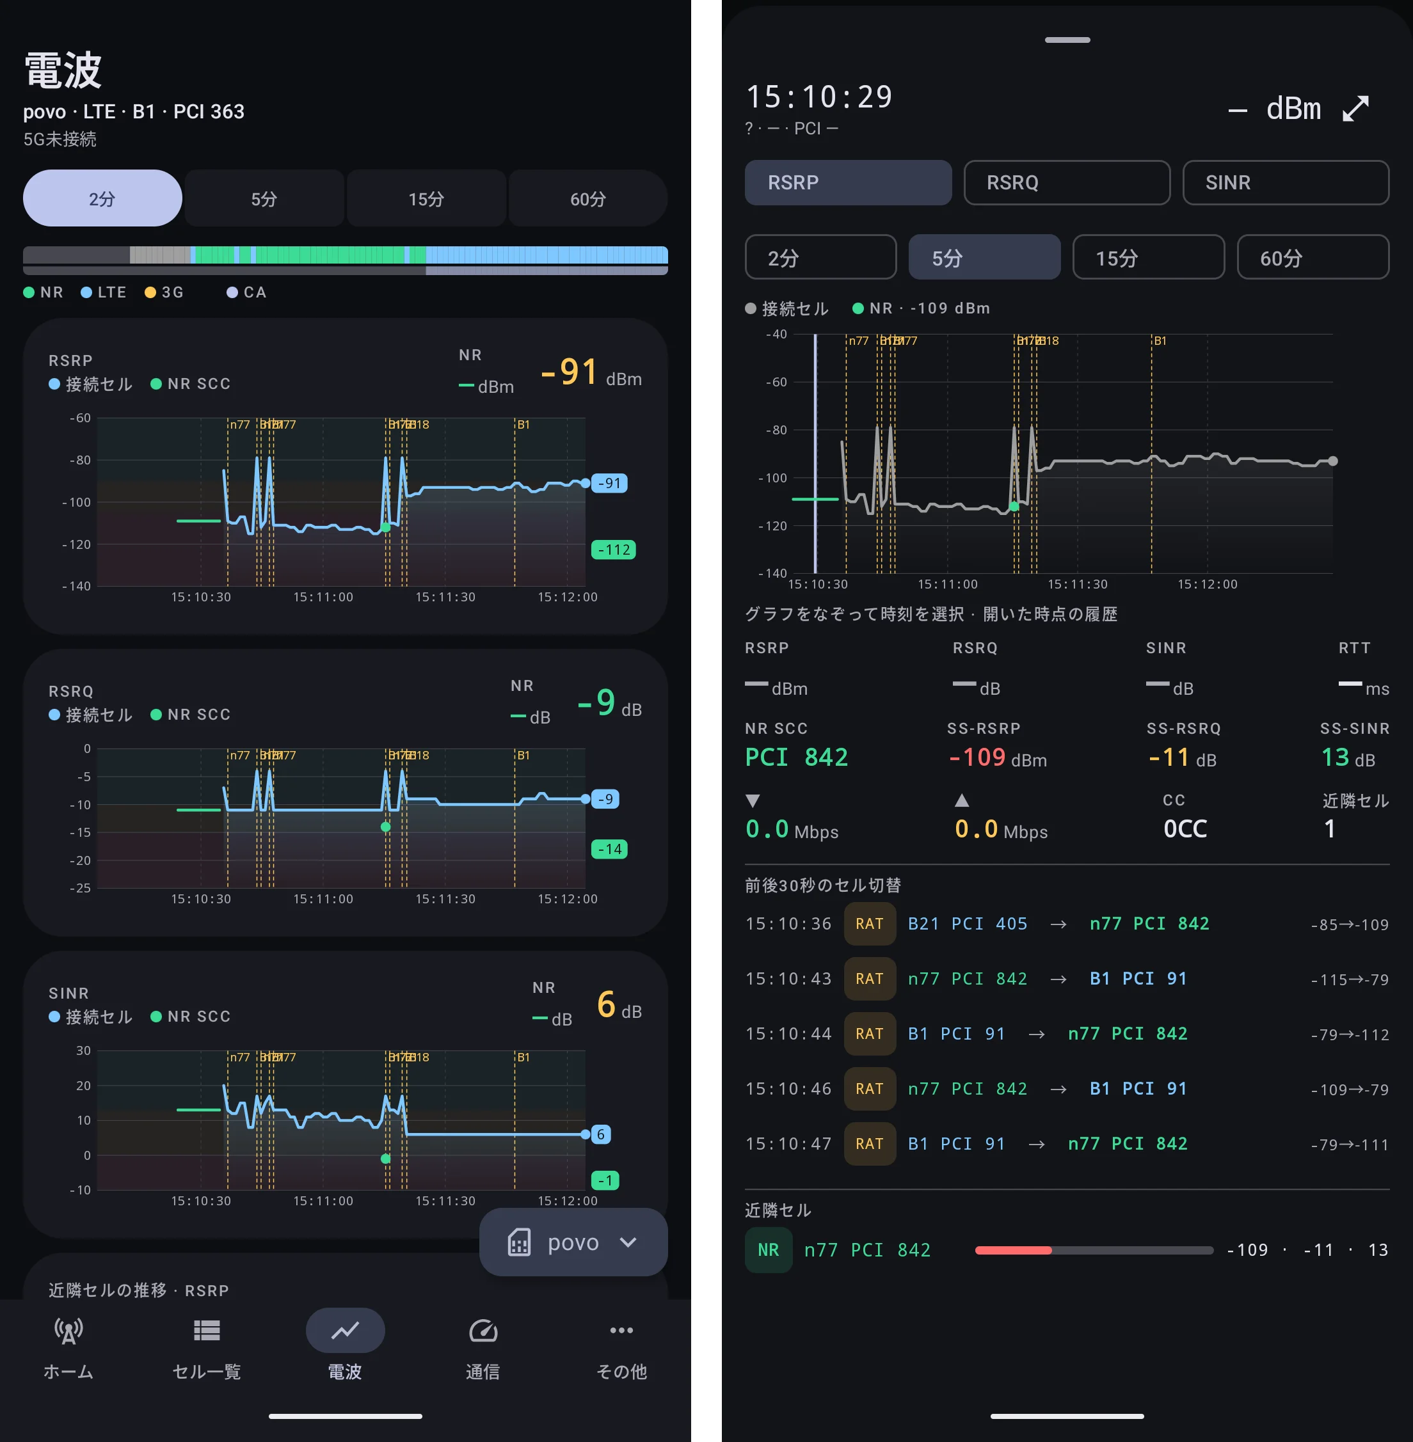1413x1442 pixels.
Task: Click the RAT timeline color bar
Action: point(345,255)
